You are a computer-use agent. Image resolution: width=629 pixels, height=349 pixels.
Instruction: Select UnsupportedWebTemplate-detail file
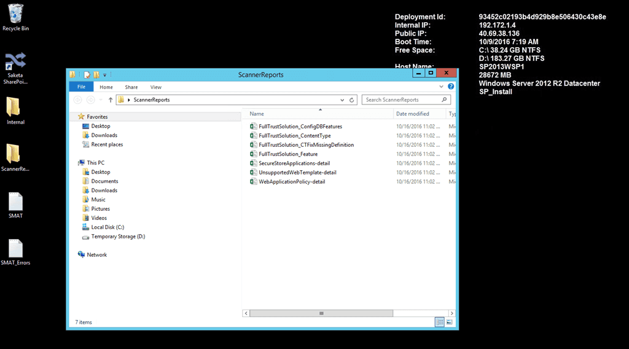pos(297,173)
